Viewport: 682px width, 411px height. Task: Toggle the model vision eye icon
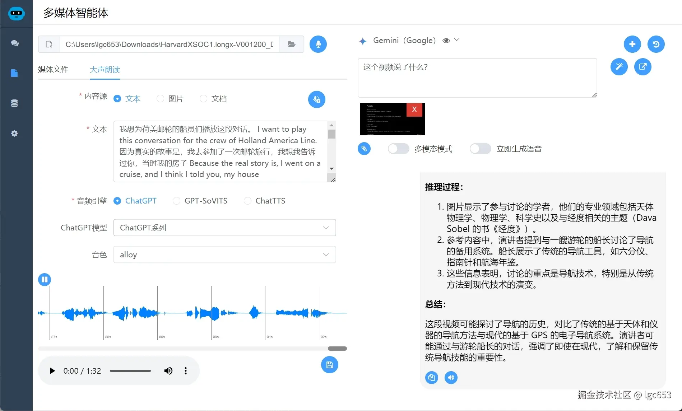[446, 41]
